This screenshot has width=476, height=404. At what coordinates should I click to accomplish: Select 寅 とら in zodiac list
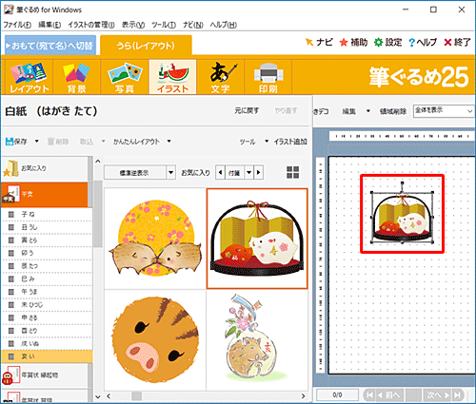(47, 240)
